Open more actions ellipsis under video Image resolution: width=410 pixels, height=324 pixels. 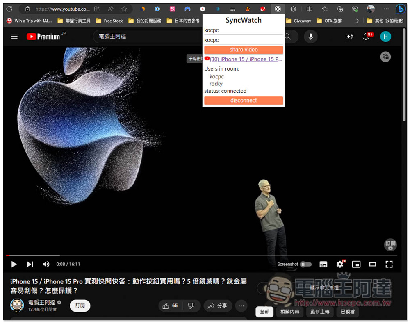[x=241, y=306]
